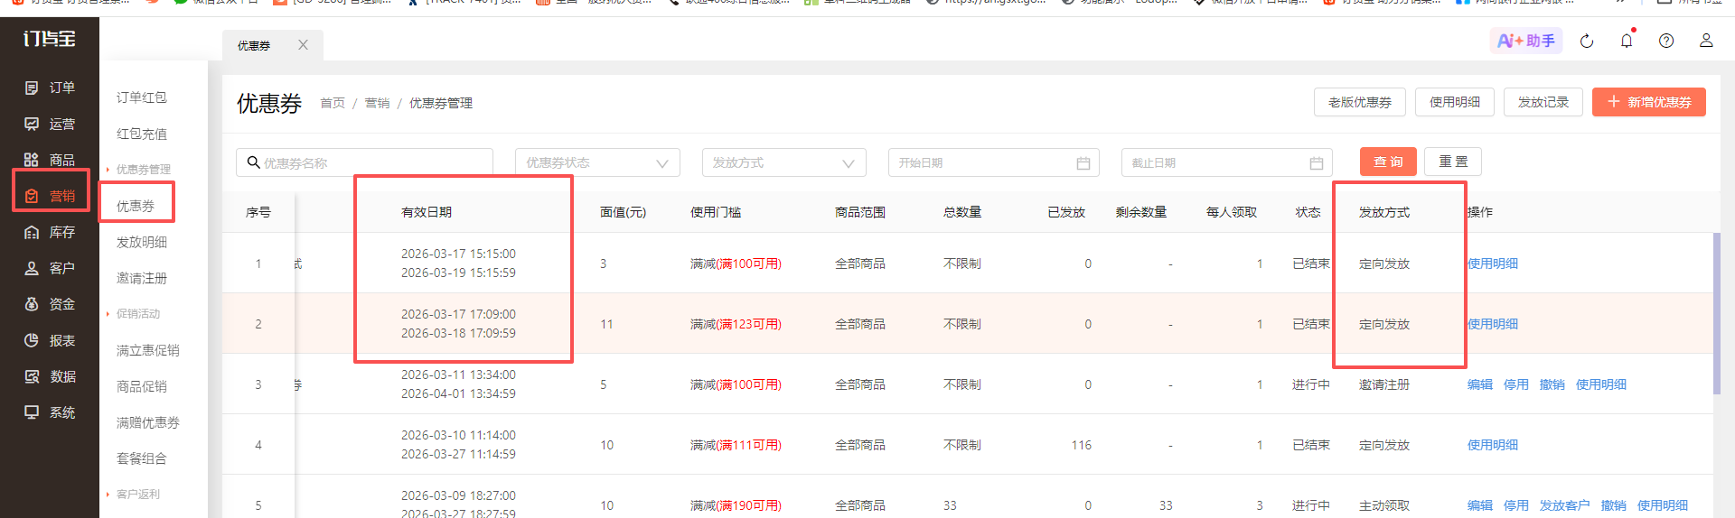Image resolution: width=1735 pixels, height=518 pixels.
Task: Open the 营销 section in sidebar
Action: pos(50,196)
